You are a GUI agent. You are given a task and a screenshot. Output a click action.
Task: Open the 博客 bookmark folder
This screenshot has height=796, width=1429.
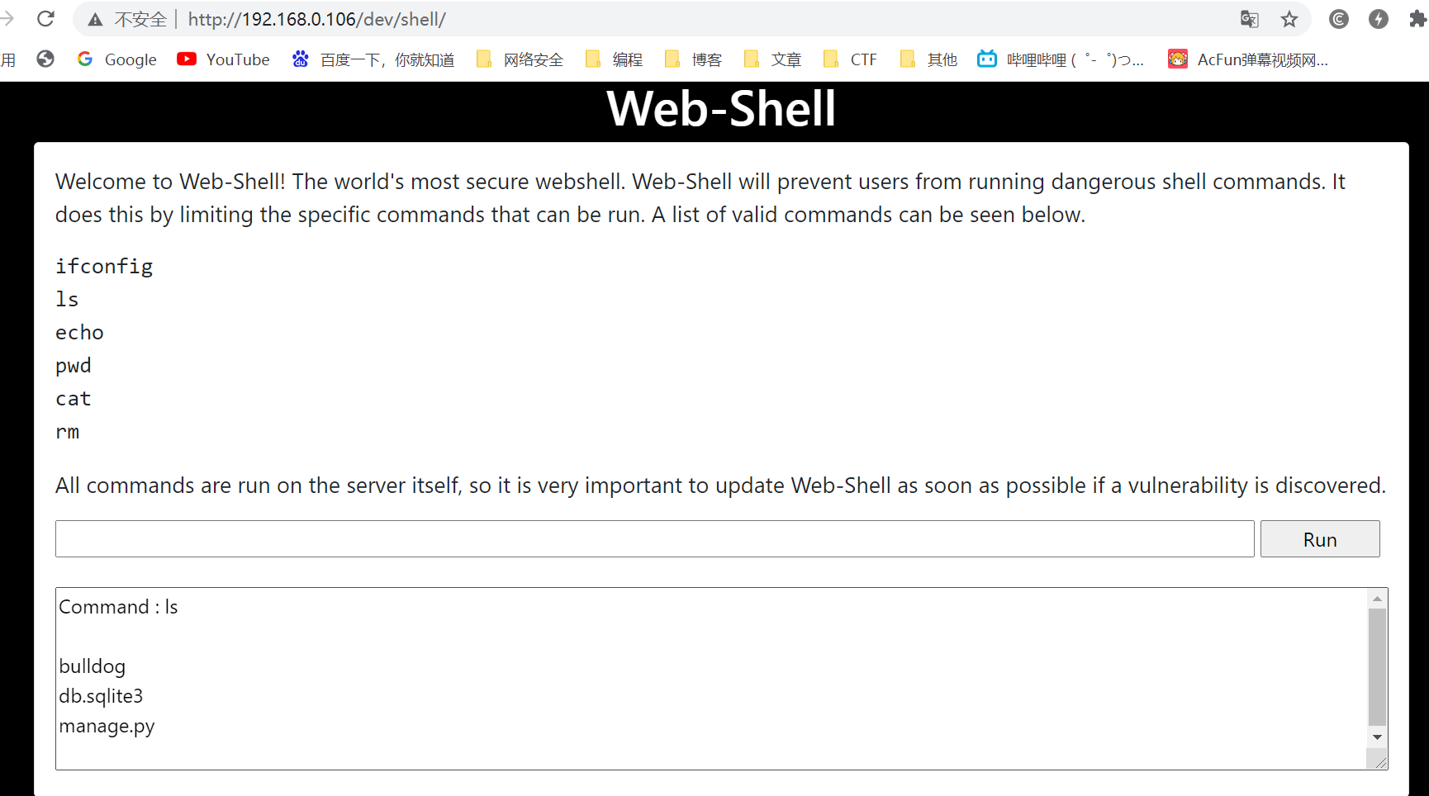point(693,59)
